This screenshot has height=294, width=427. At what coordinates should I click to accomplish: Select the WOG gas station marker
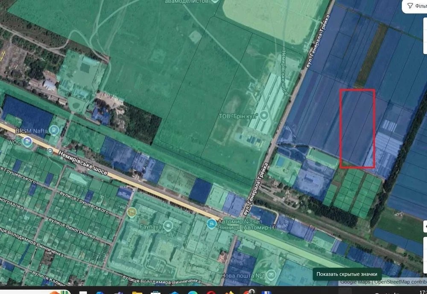point(27,141)
